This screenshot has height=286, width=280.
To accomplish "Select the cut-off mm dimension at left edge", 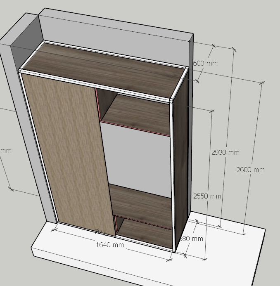I will (x=6, y=151).
